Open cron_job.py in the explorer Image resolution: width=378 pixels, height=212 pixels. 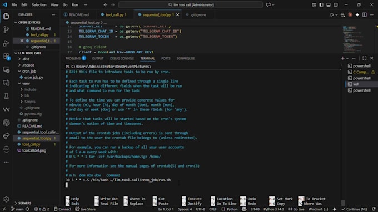[x=33, y=78]
